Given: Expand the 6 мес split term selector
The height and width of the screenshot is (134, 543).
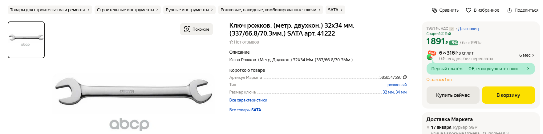Looking at the screenshot, I should click(x=527, y=55).
